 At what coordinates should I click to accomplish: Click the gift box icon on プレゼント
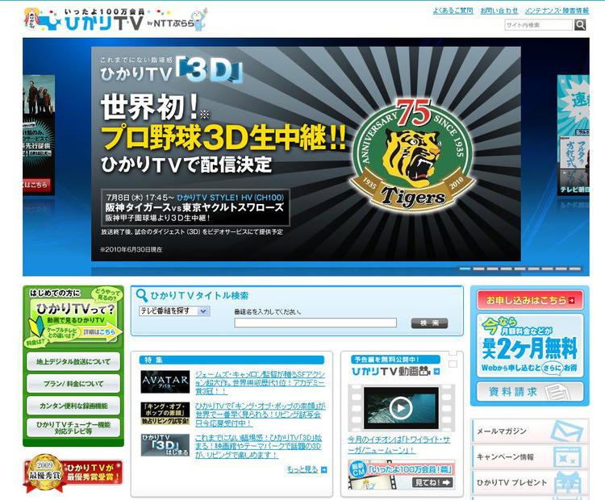(x=568, y=482)
